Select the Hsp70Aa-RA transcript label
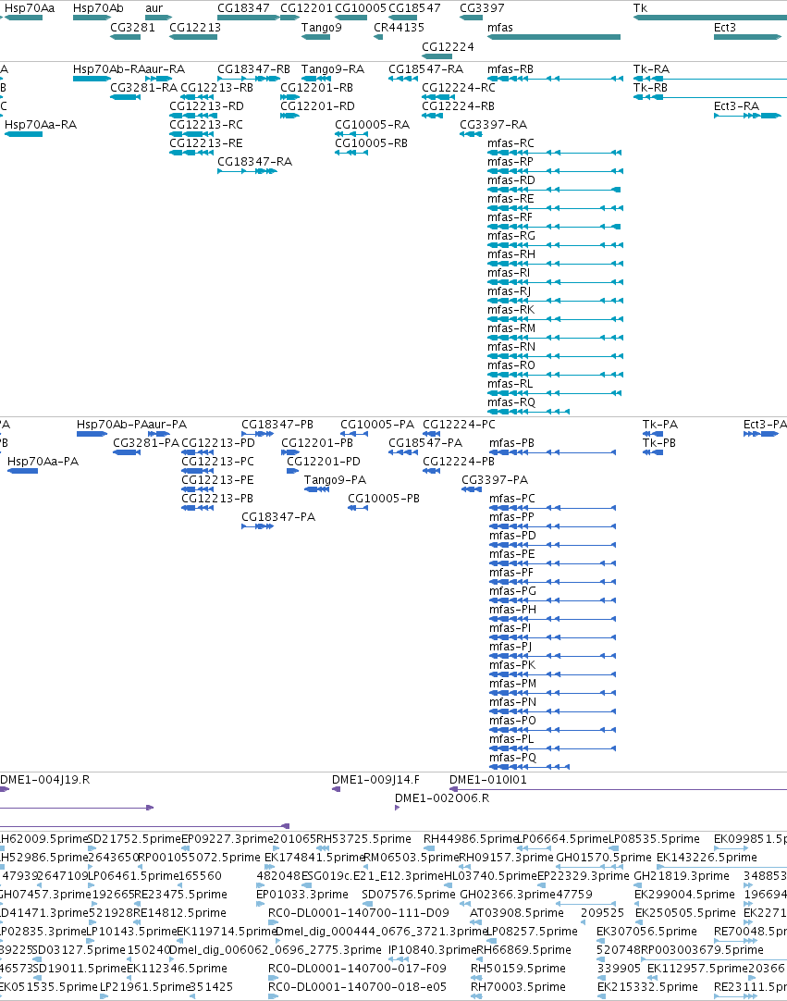This screenshot has width=787, height=1001. (x=40, y=125)
